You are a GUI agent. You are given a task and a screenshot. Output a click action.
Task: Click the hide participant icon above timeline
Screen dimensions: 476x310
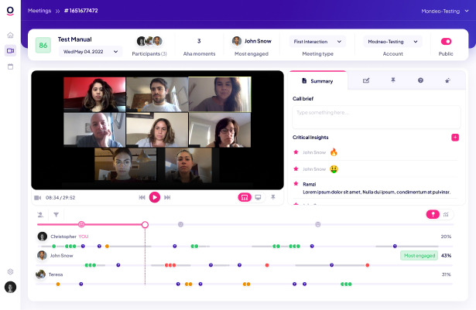pyautogui.click(x=40, y=215)
